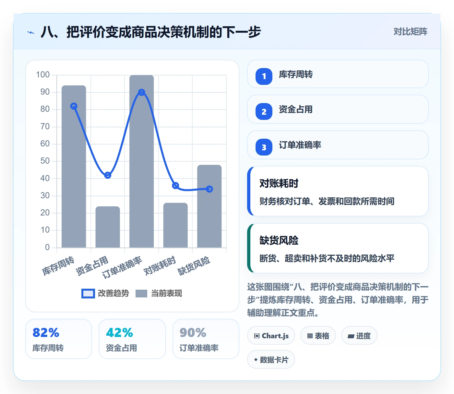
Task: Click the blue number 3 badge
Action: point(264,147)
